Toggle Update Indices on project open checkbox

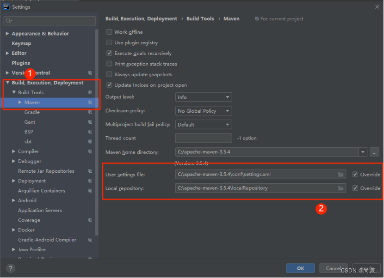coord(109,85)
